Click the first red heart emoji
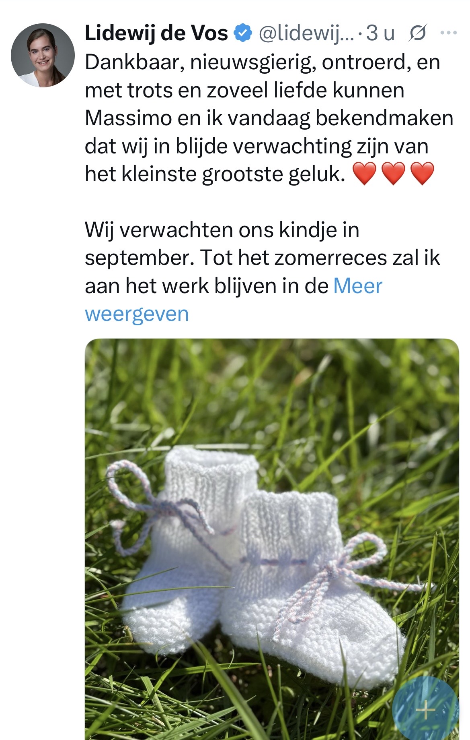Image resolution: width=470 pixels, height=740 pixels. coord(364,174)
